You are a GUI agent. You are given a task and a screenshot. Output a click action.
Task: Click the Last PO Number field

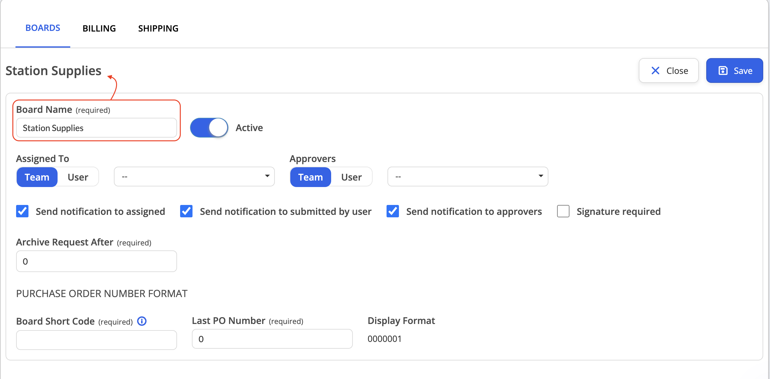(272, 339)
